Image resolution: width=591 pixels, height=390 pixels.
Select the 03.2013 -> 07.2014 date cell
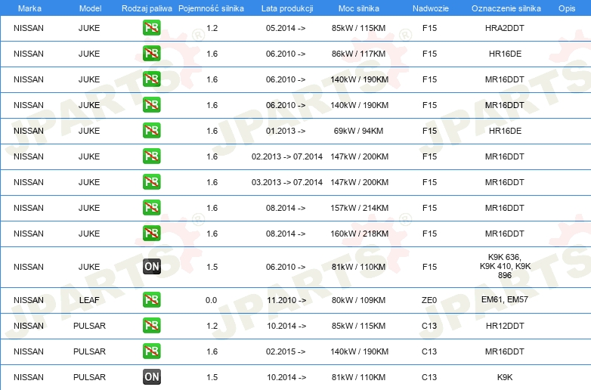click(x=287, y=182)
